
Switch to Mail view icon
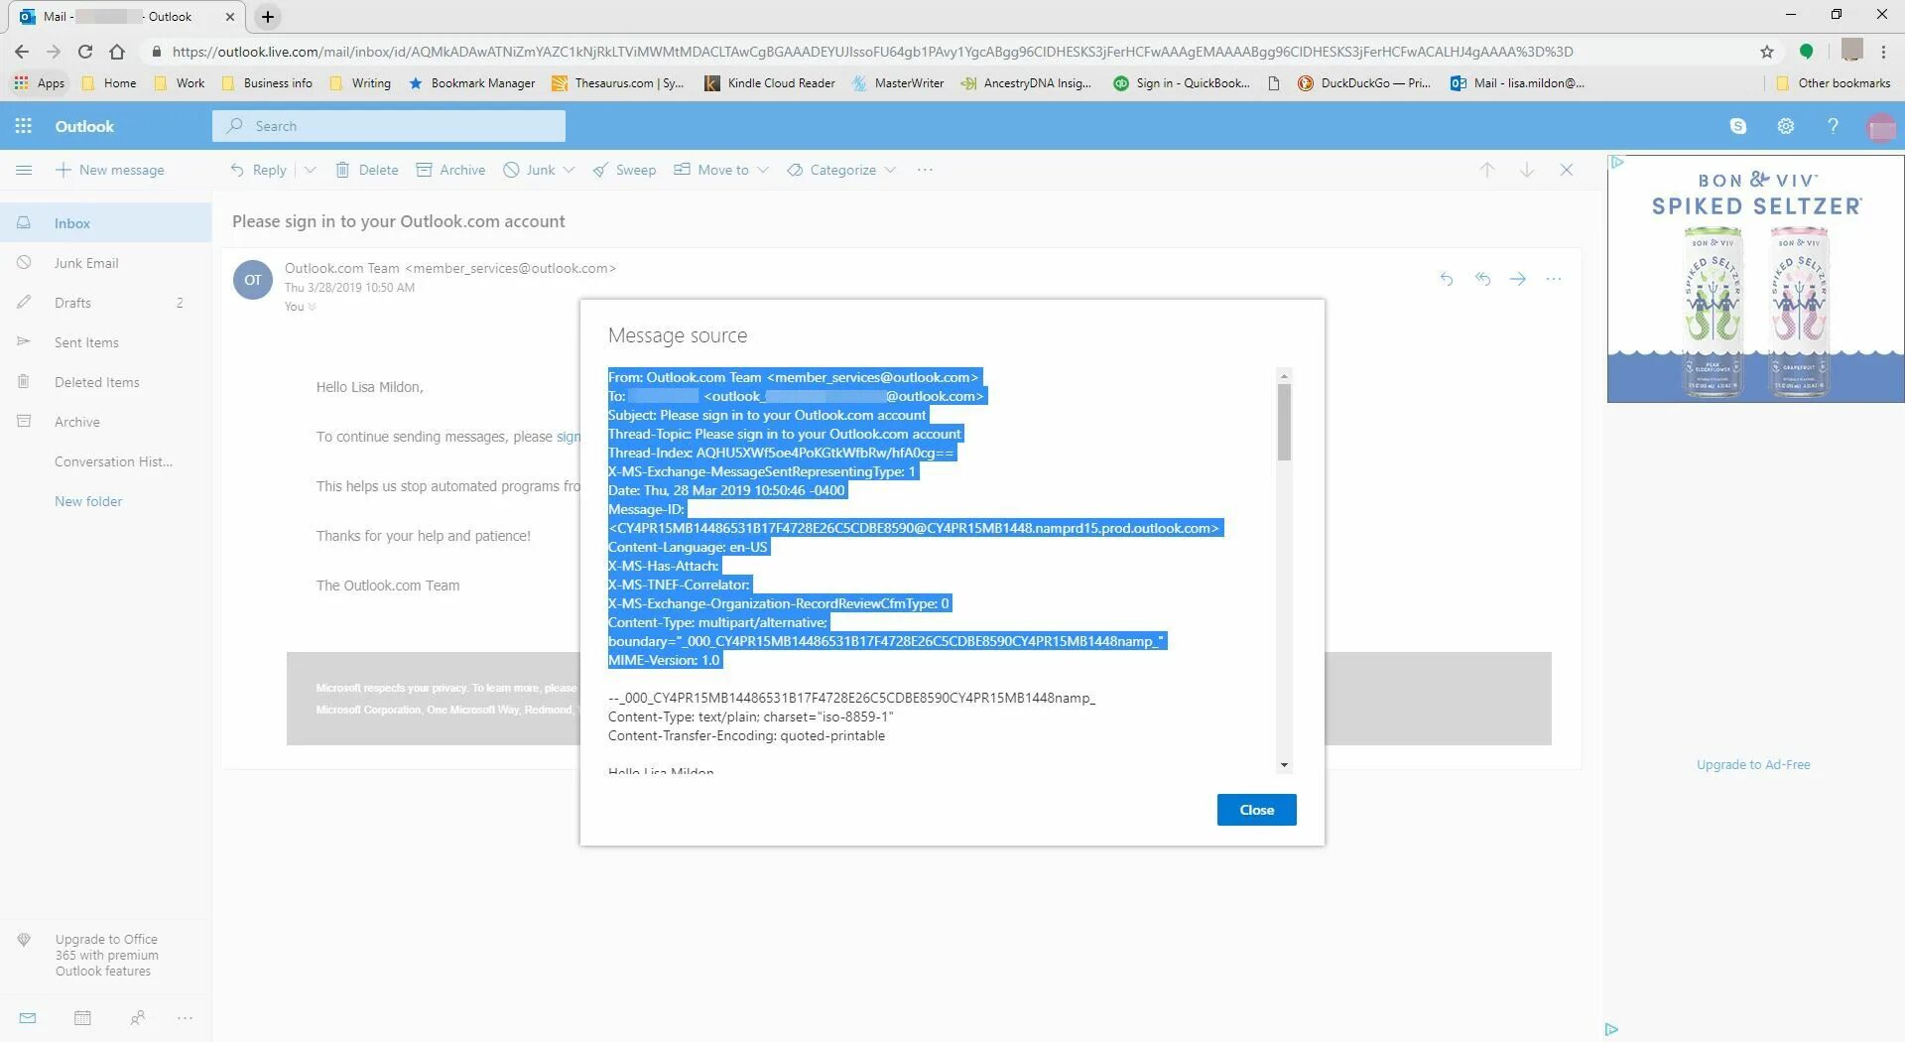28,1018
